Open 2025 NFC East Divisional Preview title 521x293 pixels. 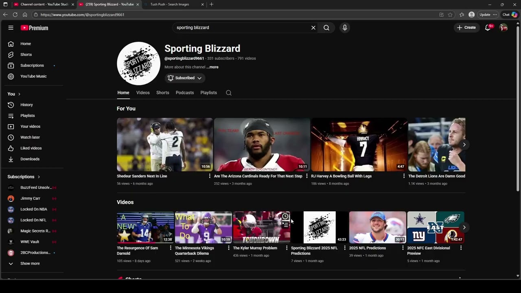(429, 251)
